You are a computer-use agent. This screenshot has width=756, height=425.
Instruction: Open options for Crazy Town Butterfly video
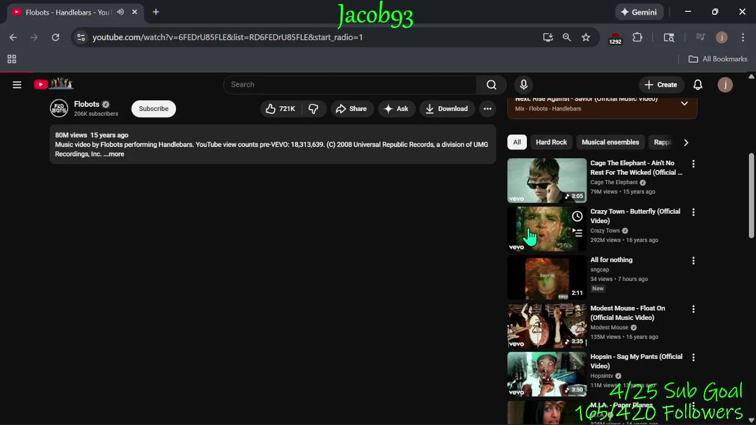[693, 212]
